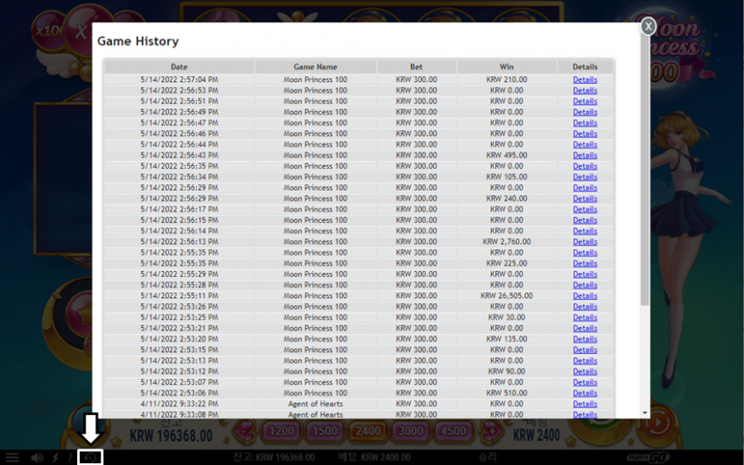Open the help question mark icon
Viewport: 744px width, 465px height.
(70, 457)
